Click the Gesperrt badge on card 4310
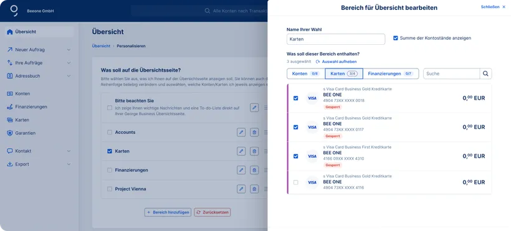Viewport: 511px width, 231px height. click(333, 165)
